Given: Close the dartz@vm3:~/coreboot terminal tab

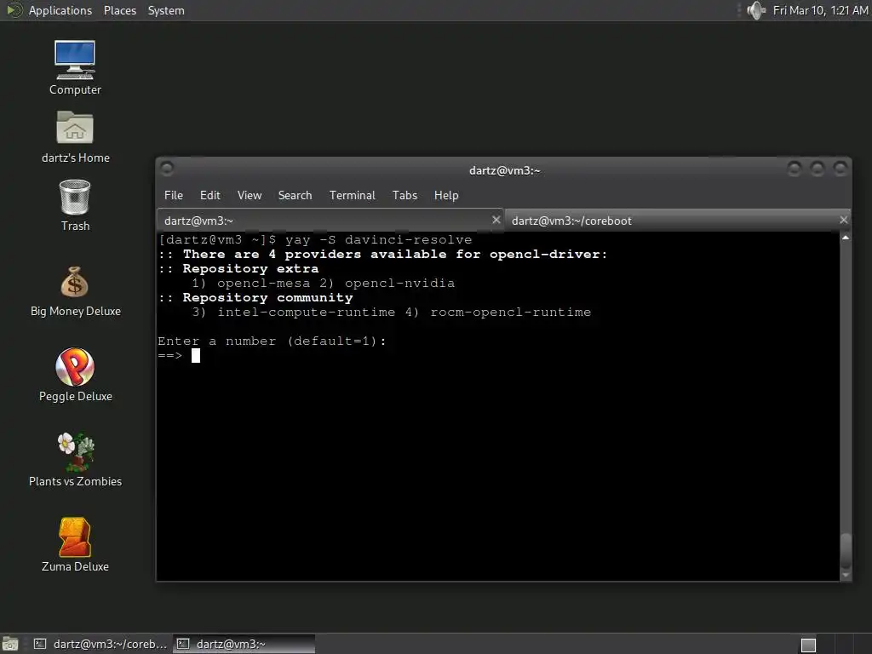Looking at the screenshot, I should (844, 220).
